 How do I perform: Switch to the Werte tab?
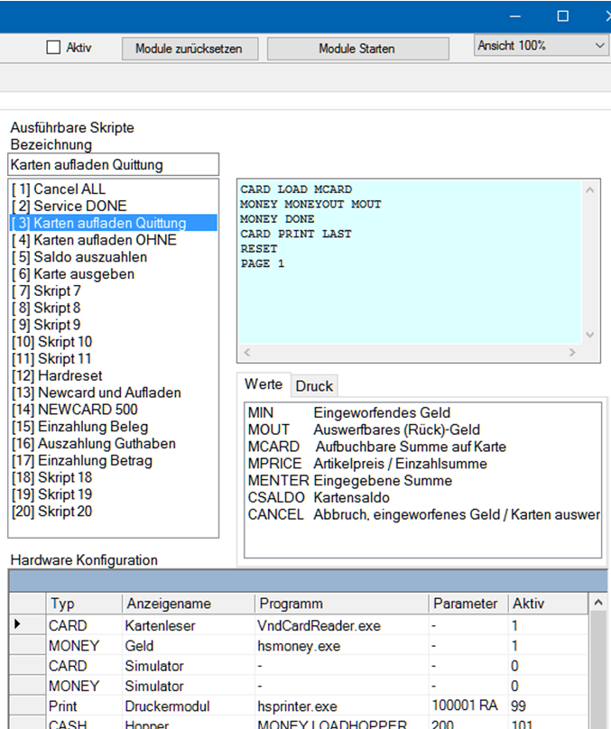264,384
